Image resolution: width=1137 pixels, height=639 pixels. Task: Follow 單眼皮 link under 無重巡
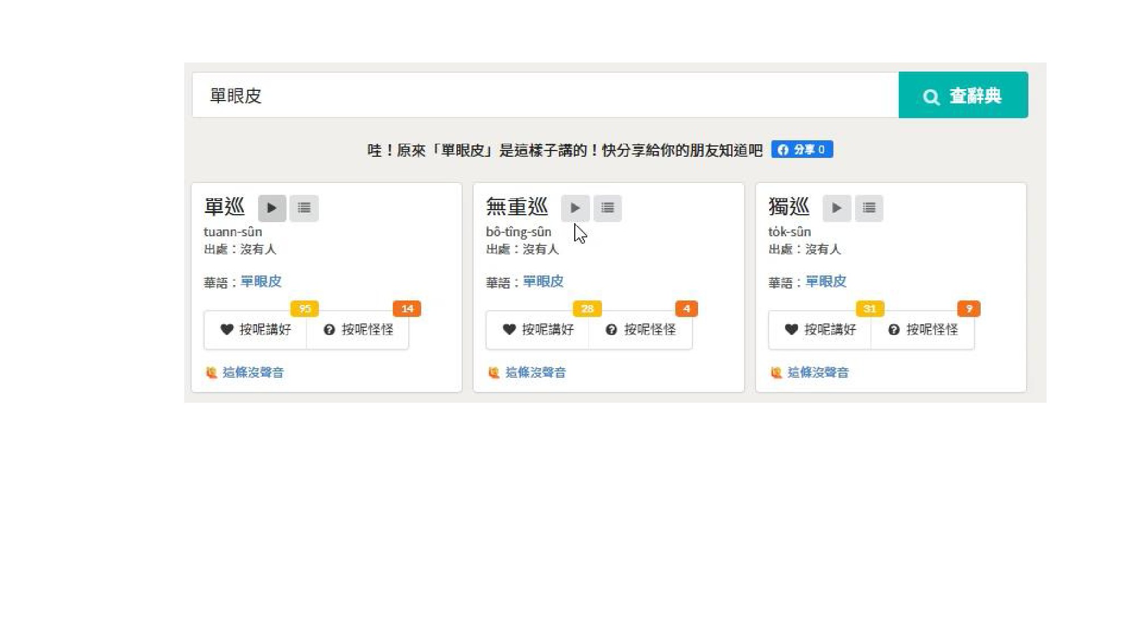(543, 282)
